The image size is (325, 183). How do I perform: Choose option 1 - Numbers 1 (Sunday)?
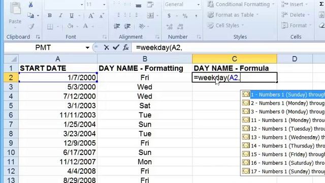283,95
